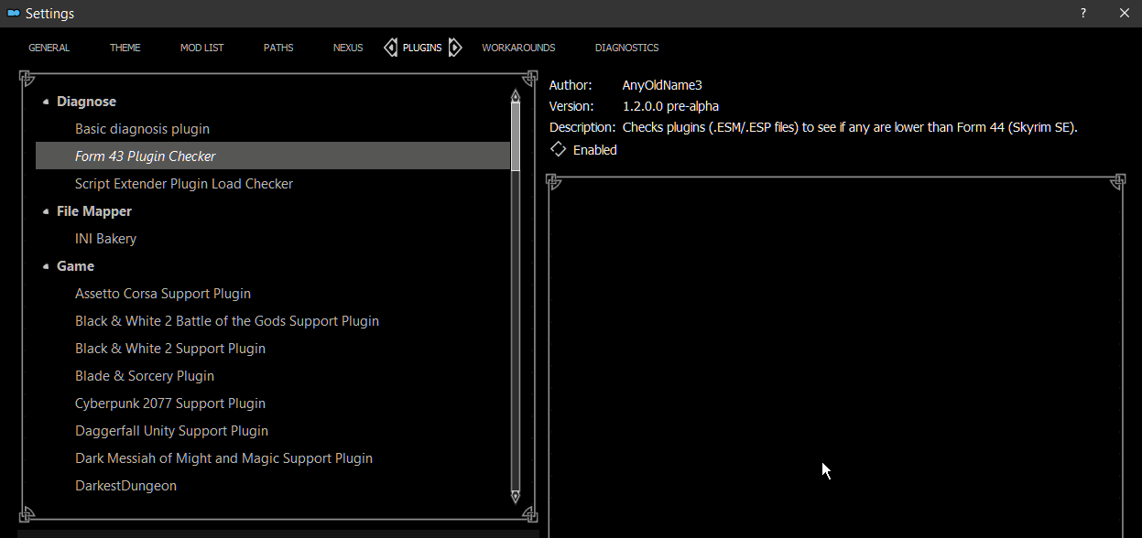Click the scroll down arrow of plugin list
This screenshot has width=1142, height=538.
(x=516, y=496)
